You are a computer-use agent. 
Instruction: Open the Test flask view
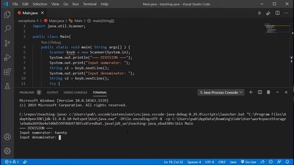point(7,86)
